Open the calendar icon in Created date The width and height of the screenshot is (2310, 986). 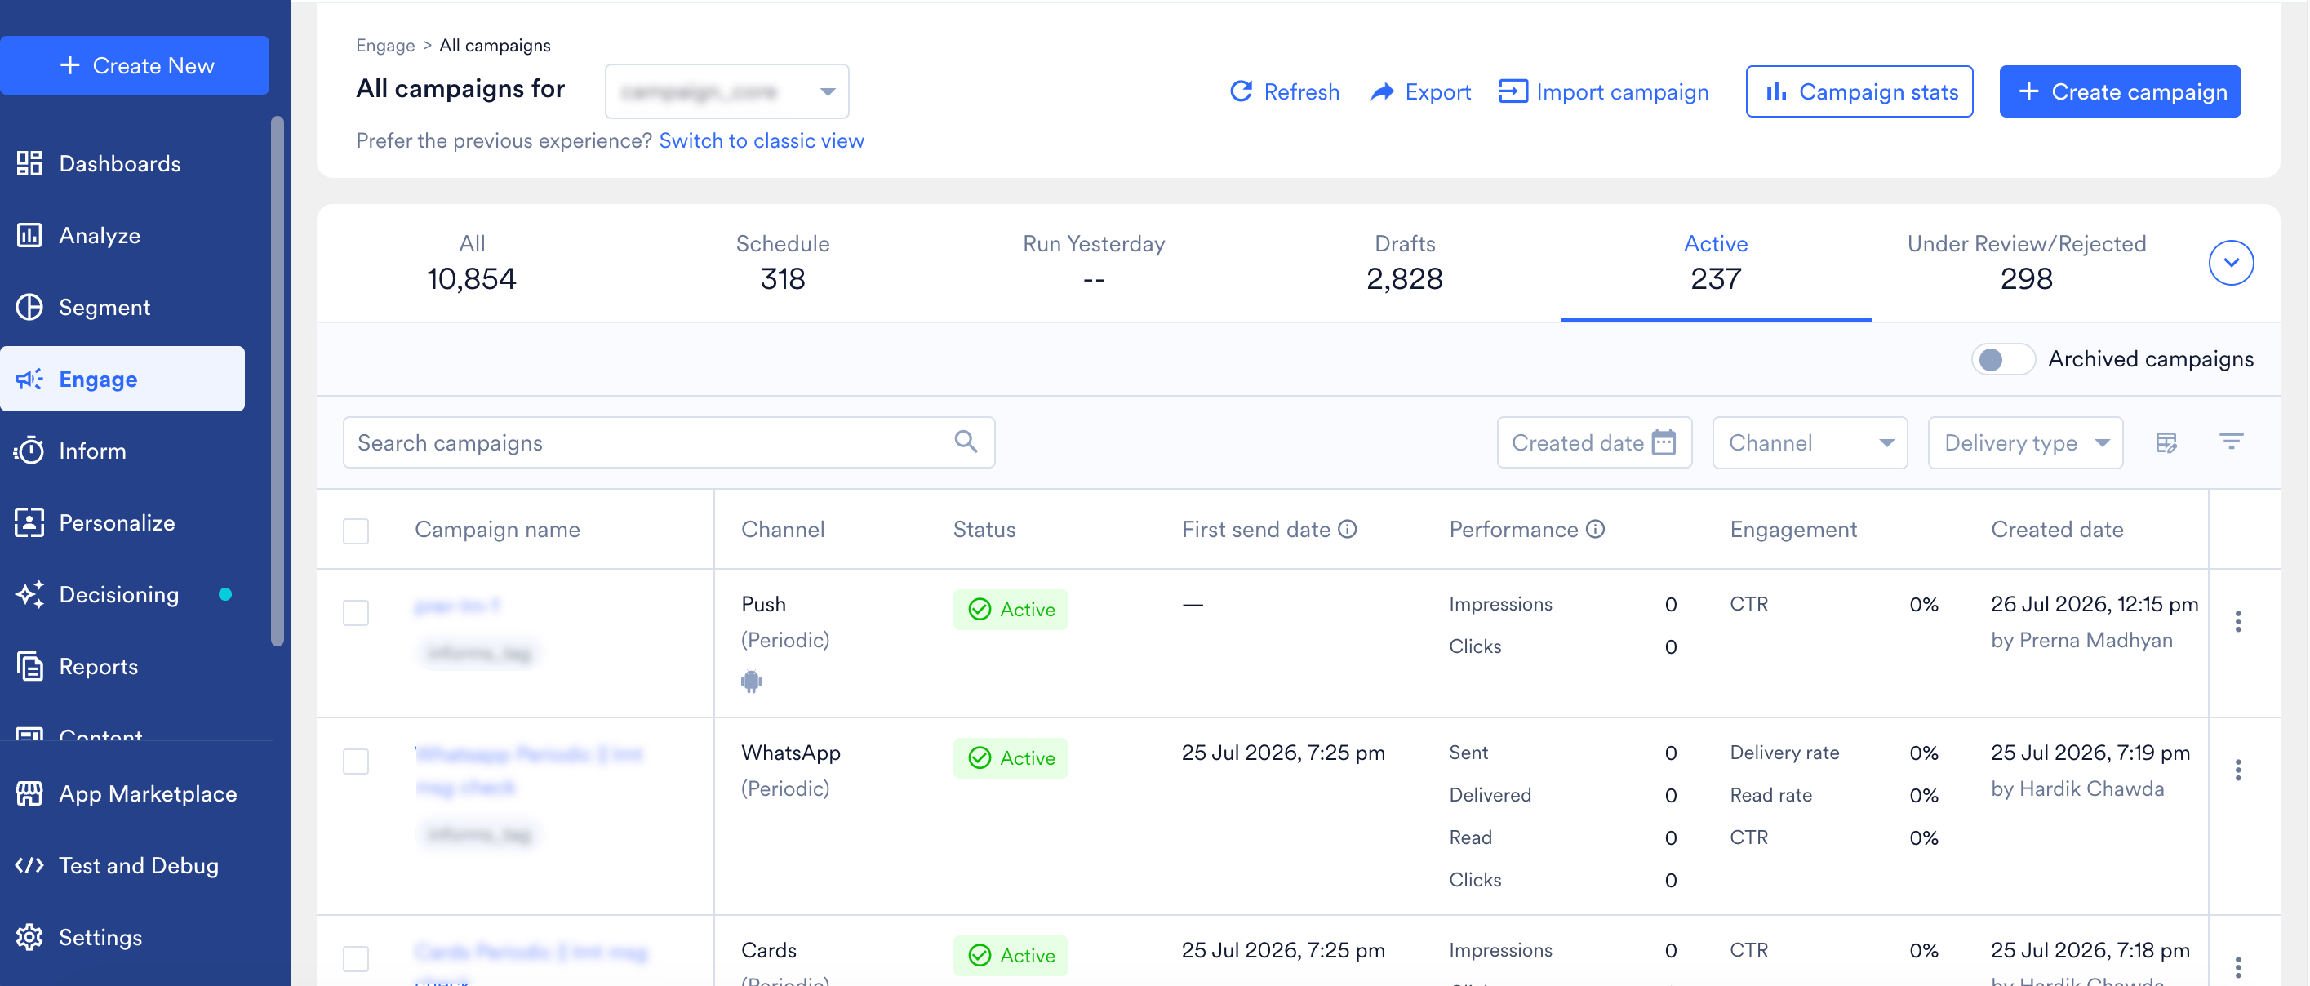point(1664,442)
